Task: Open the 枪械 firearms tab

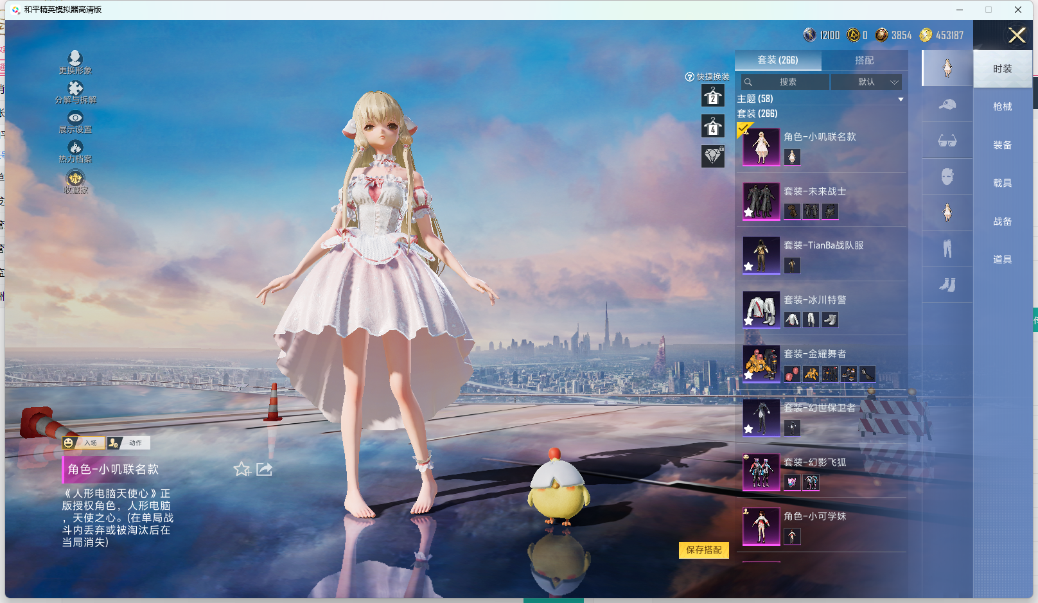Action: tap(1002, 107)
